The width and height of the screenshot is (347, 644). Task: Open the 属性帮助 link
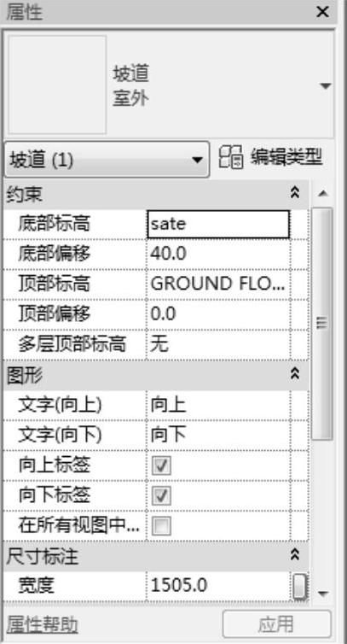[43, 625]
